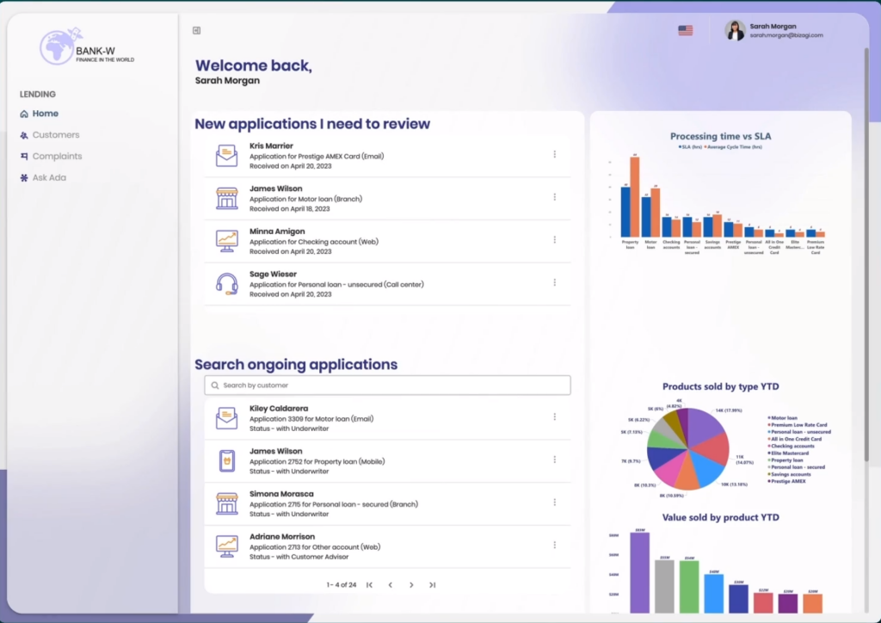Click the branch store icon for James Wilson's Motor loan
Screen dimensions: 881x623
click(226, 198)
